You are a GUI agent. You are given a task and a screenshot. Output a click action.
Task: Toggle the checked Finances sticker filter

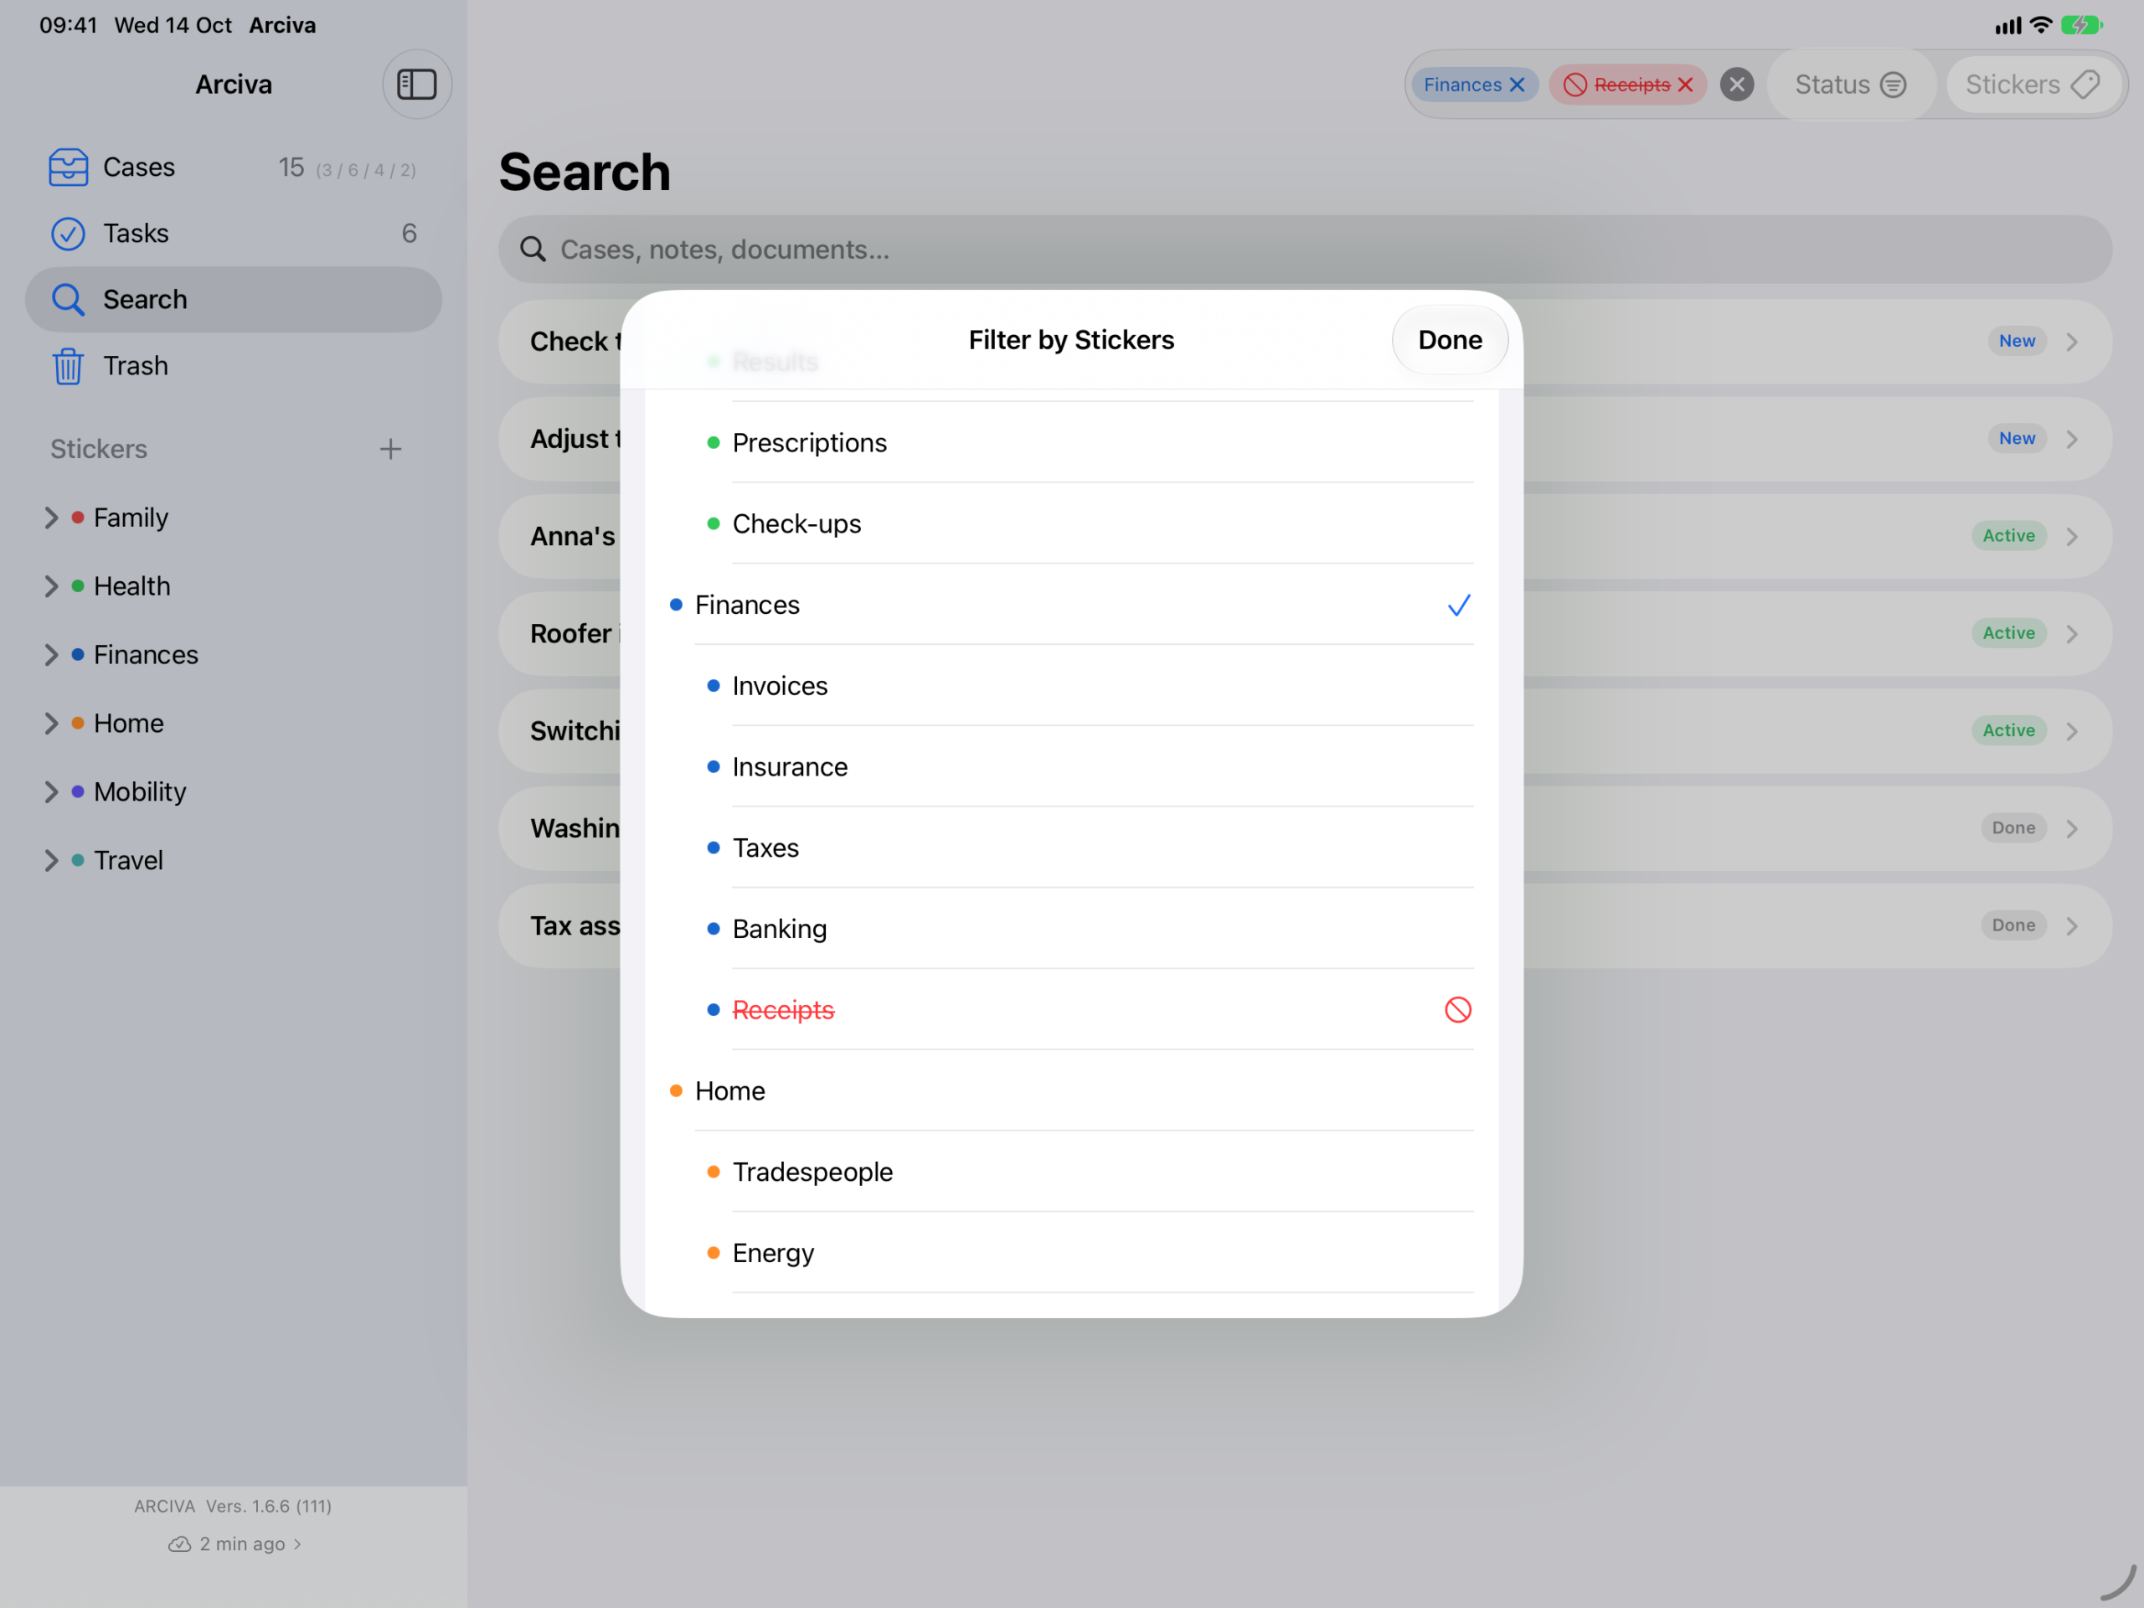1071,605
